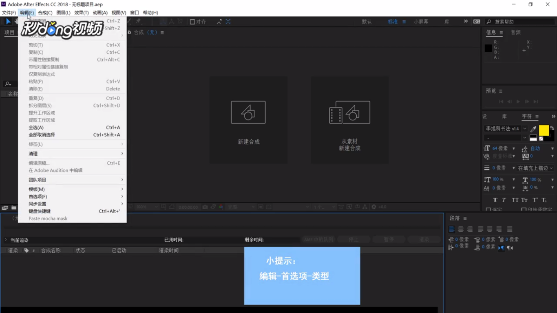Open the 在填充上描边 stroke dropdown
Image resolution: width=557 pixels, height=313 pixels.
(x=534, y=168)
